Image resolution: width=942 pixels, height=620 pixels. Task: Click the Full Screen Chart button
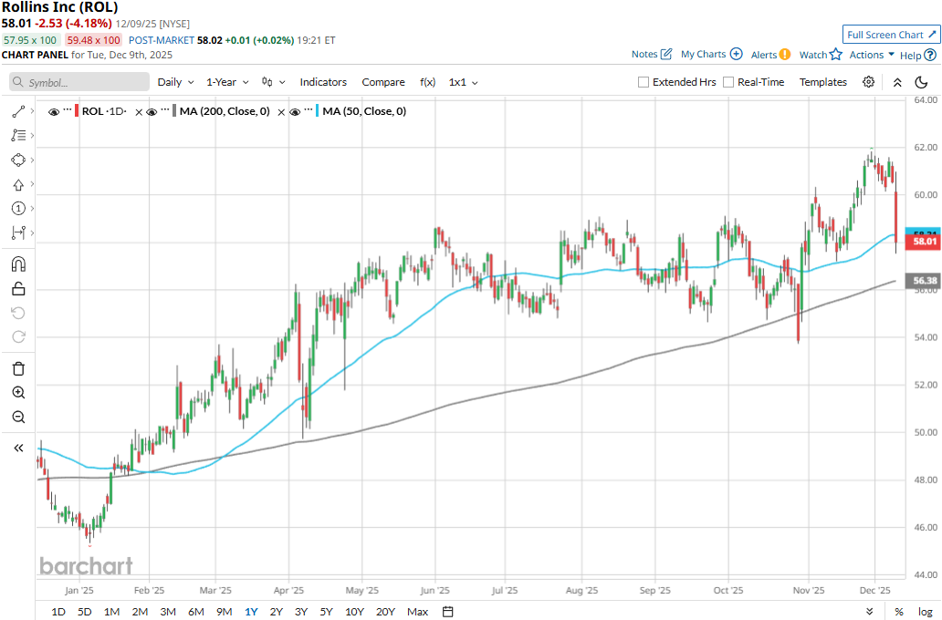(x=891, y=35)
